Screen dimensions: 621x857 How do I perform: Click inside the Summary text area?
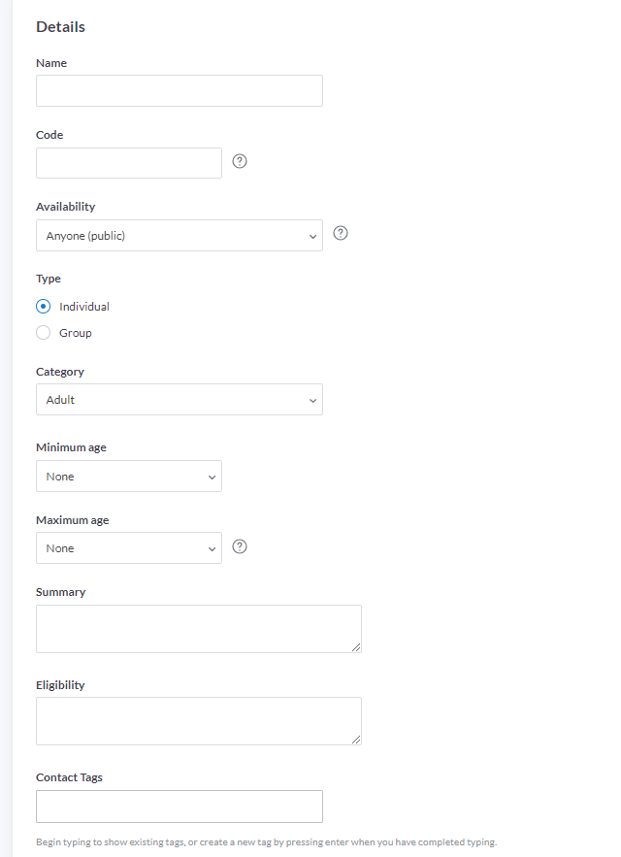pyautogui.click(x=199, y=629)
